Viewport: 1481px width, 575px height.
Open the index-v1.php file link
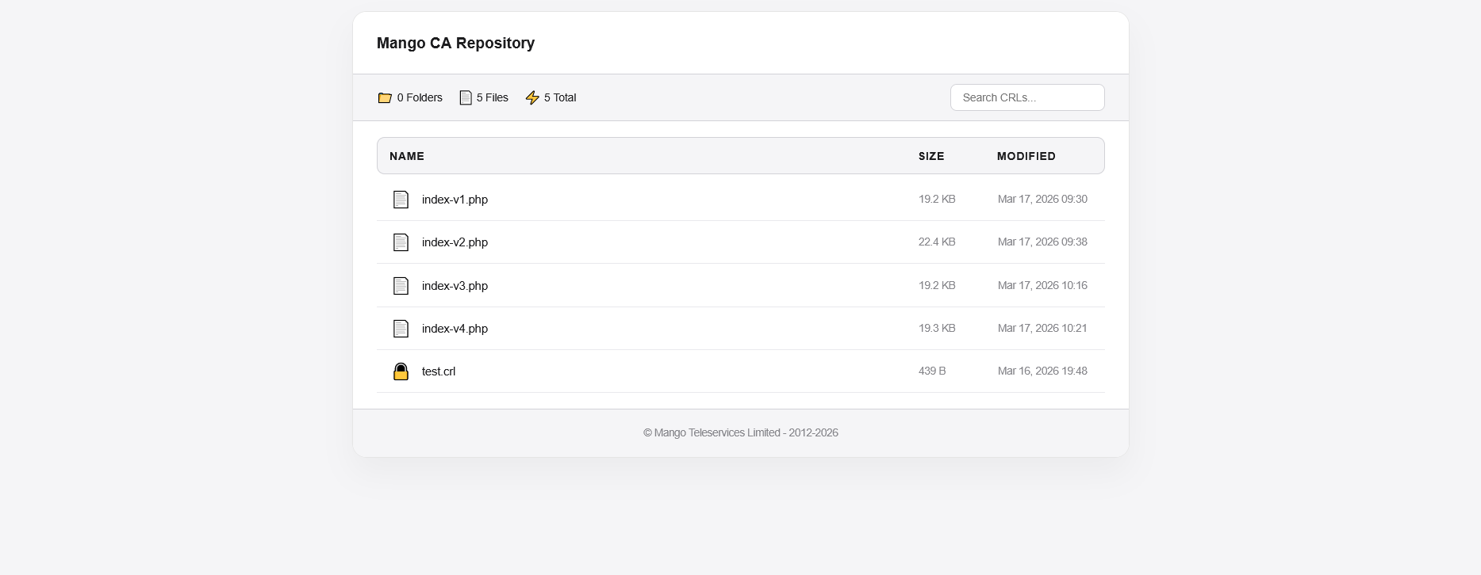(x=455, y=200)
